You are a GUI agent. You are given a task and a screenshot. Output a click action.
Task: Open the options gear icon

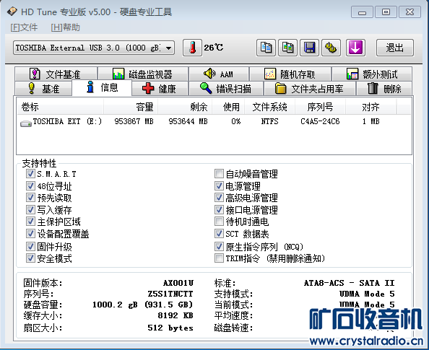tap(331, 48)
